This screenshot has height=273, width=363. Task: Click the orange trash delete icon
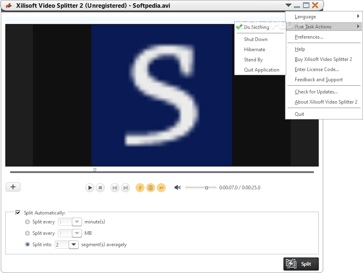tap(151, 188)
